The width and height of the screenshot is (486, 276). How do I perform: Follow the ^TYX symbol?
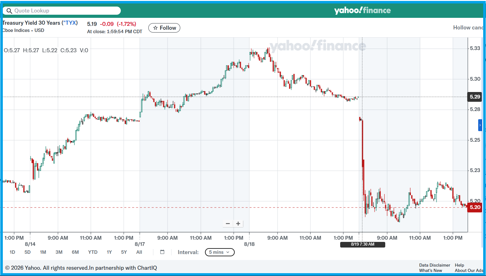(x=164, y=28)
